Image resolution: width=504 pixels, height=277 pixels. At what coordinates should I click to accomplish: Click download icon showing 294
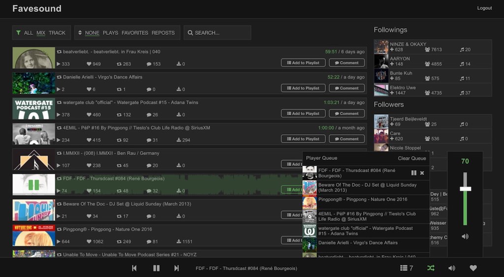(179, 140)
